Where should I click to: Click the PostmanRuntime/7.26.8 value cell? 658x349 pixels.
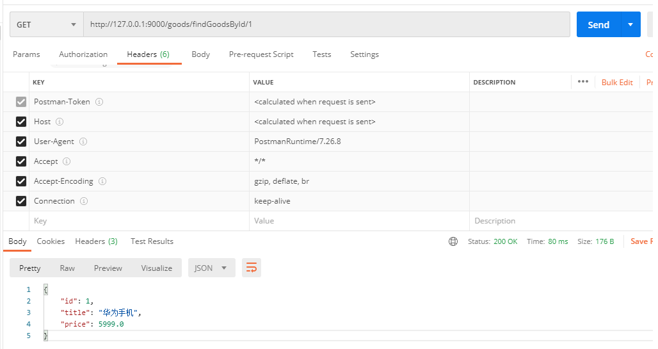click(359, 142)
